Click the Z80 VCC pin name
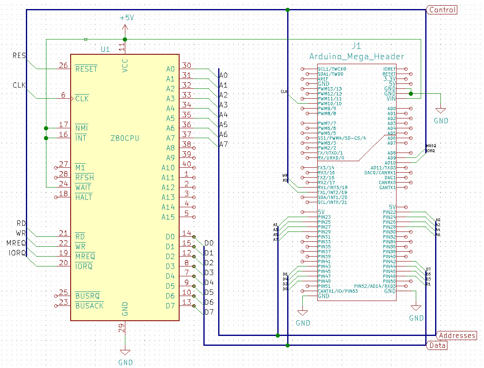Viewport: 484px width, 368px height. tap(125, 65)
